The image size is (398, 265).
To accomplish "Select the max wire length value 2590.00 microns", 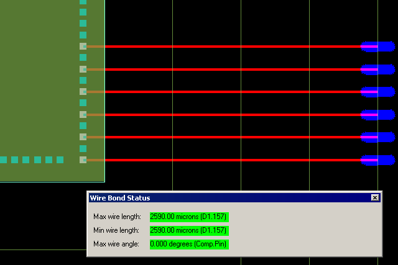I will point(189,217).
